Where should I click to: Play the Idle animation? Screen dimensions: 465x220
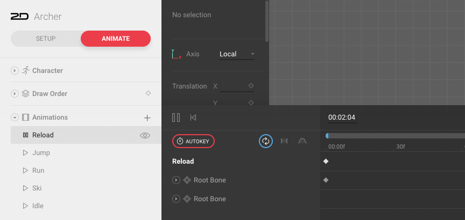[25, 206]
